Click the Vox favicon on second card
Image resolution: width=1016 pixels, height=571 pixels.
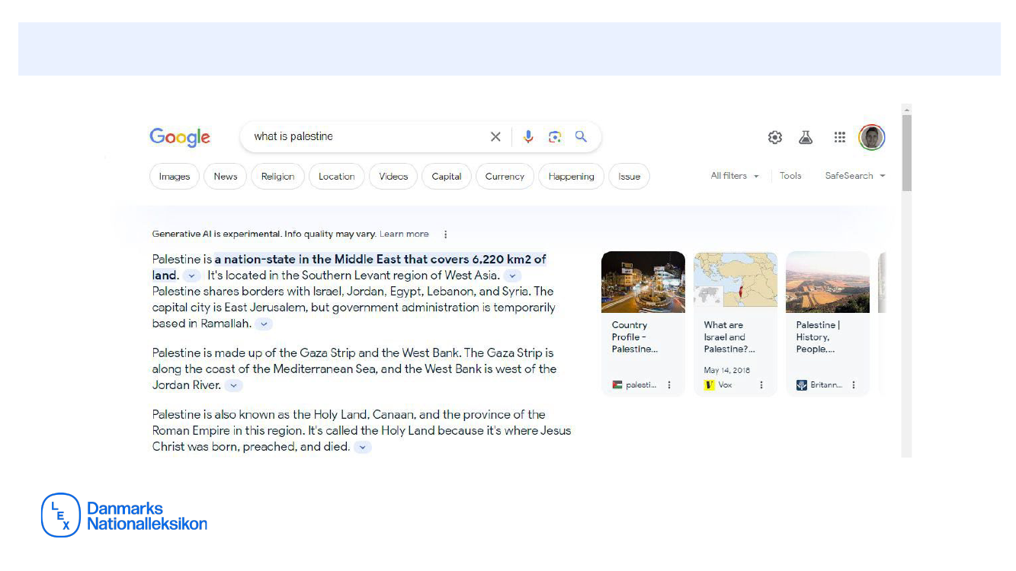[710, 385]
